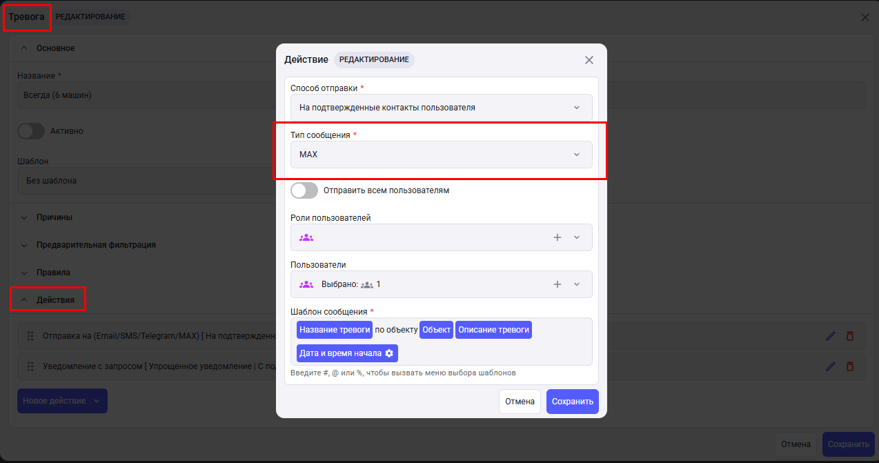
Task: Open Тип сообщения dropdown showing MAX
Action: pyautogui.click(x=441, y=155)
